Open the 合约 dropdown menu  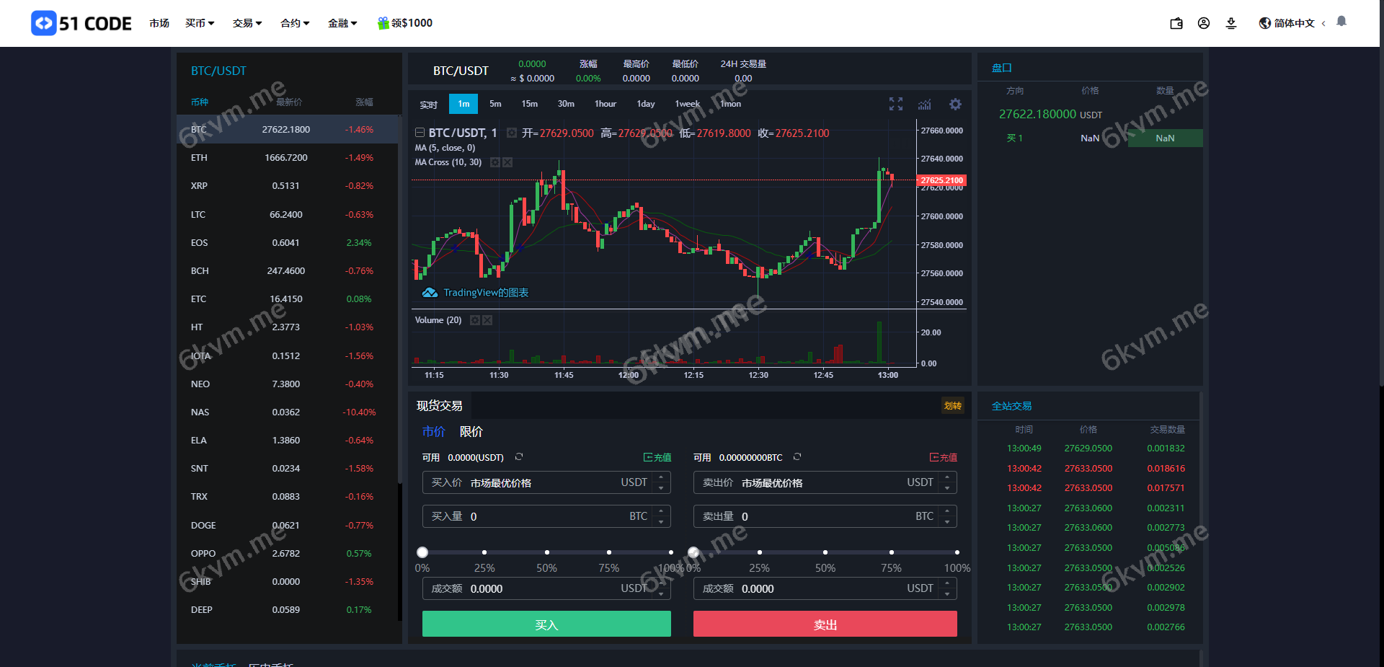[x=294, y=23]
